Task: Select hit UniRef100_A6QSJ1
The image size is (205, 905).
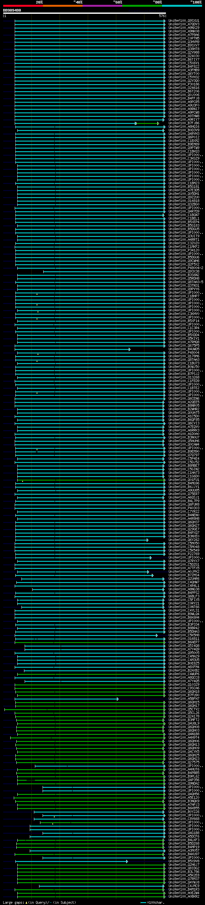Action: (x=184, y=498)
